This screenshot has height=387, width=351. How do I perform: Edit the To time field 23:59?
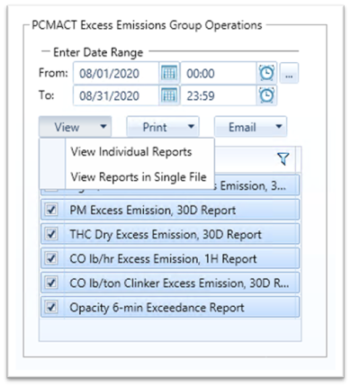[x=219, y=96]
